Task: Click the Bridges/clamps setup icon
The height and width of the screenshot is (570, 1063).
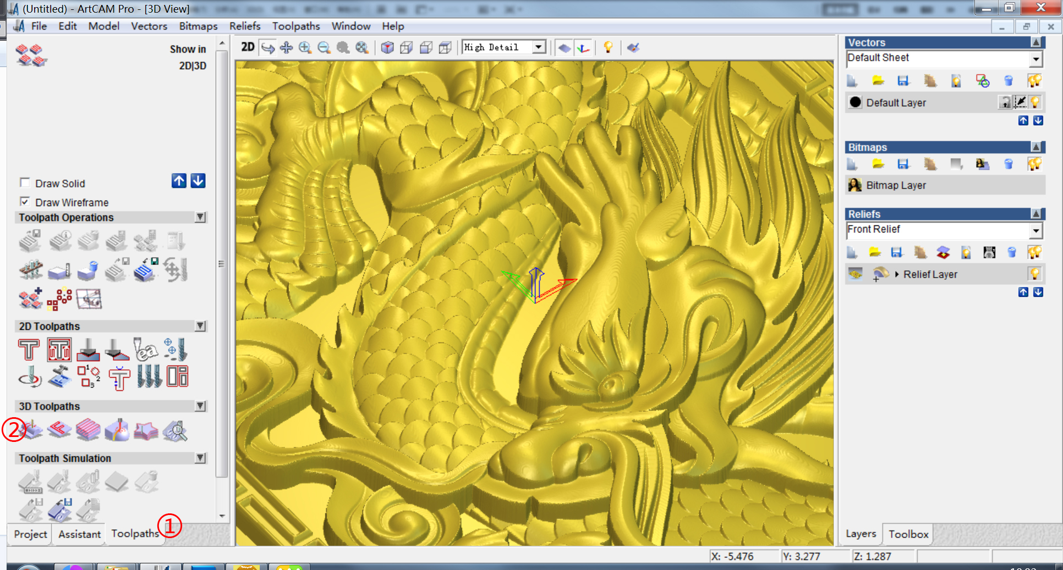Action: click(x=30, y=270)
